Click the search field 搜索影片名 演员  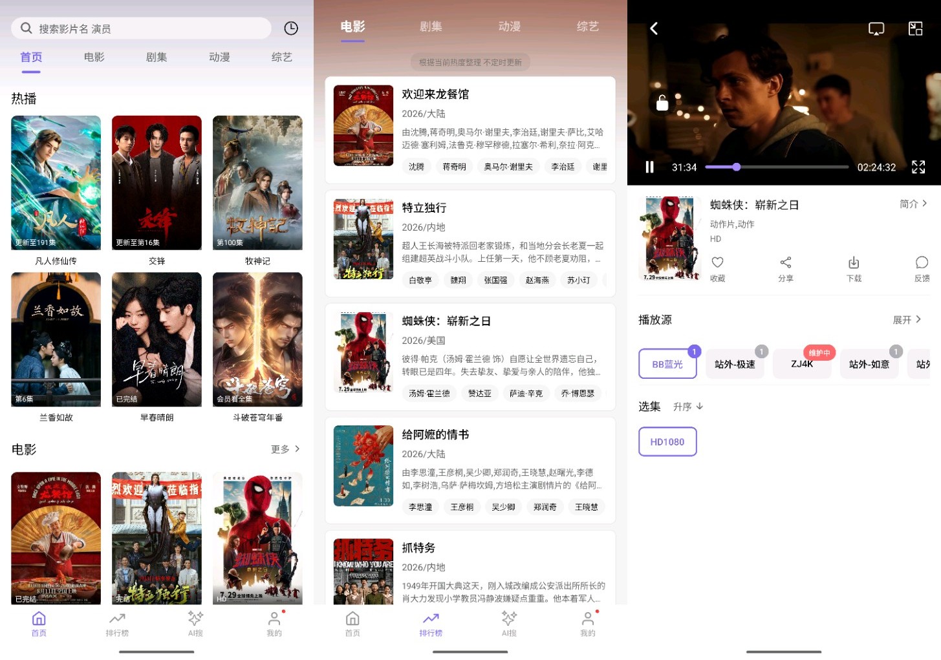tap(141, 28)
